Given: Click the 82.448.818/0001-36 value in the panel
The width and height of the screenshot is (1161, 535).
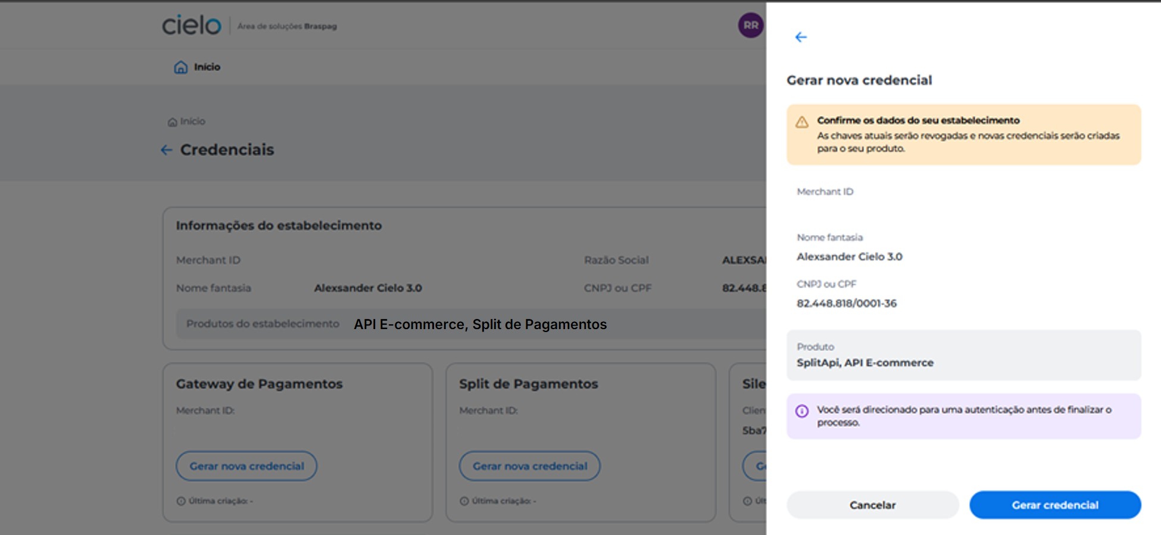Looking at the screenshot, I should click(846, 304).
